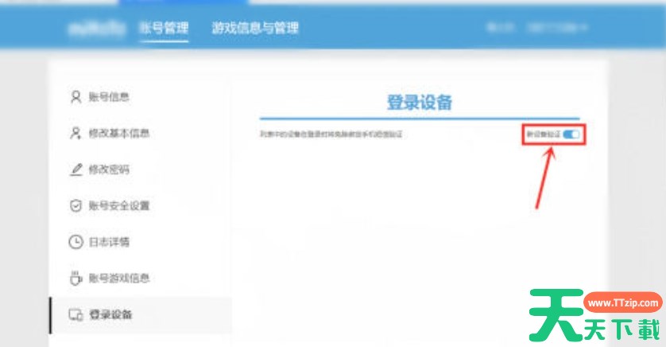Click the cup icon beside 账号游戏信息
The width and height of the screenshot is (666, 347).
pos(76,279)
